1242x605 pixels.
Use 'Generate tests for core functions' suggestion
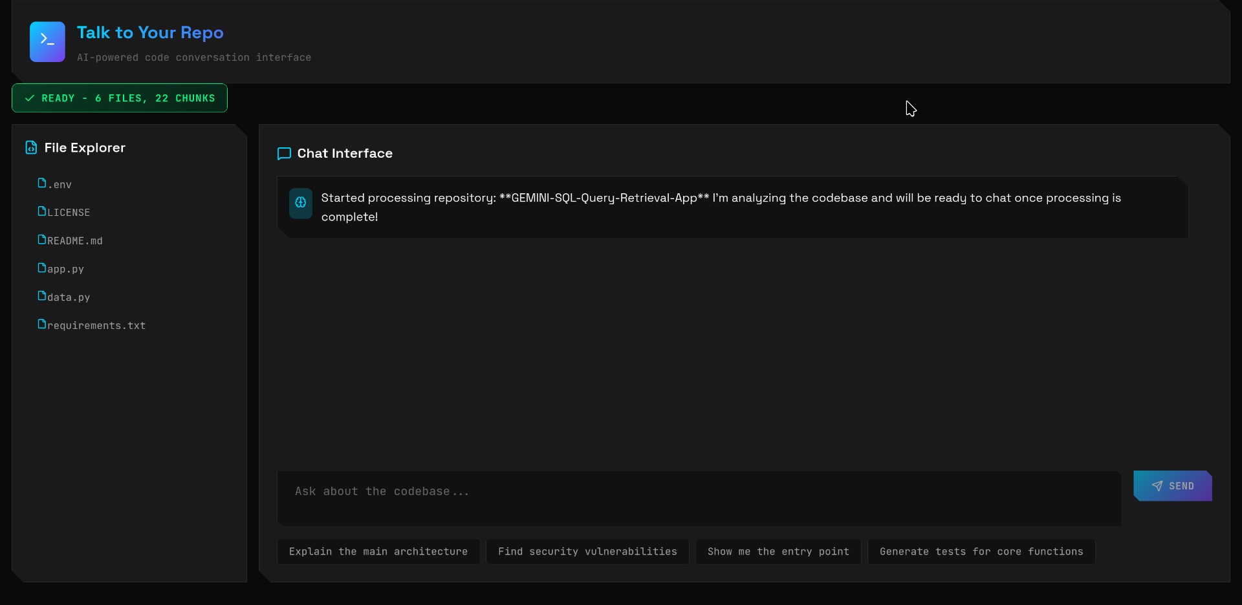981,551
